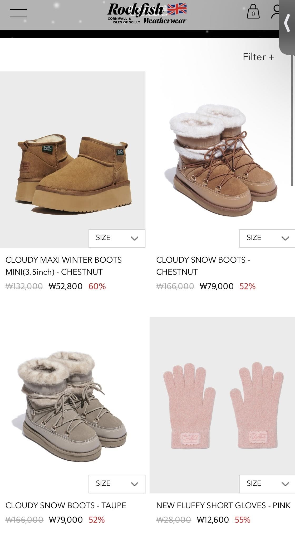Open the shopping bag cart icon
Image resolution: width=295 pixels, height=540 pixels.
(253, 11)
